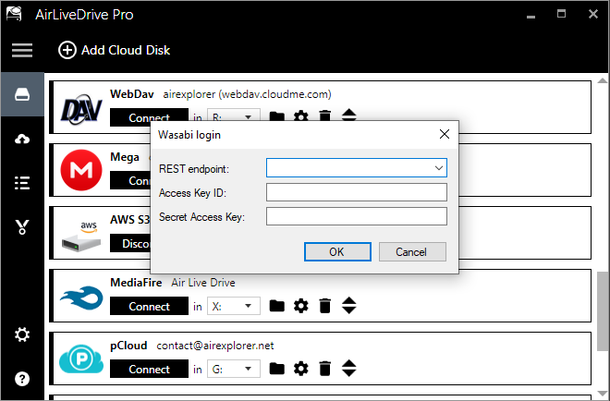
Task: Open MediaFire disk settings gear
Action: 300,306
